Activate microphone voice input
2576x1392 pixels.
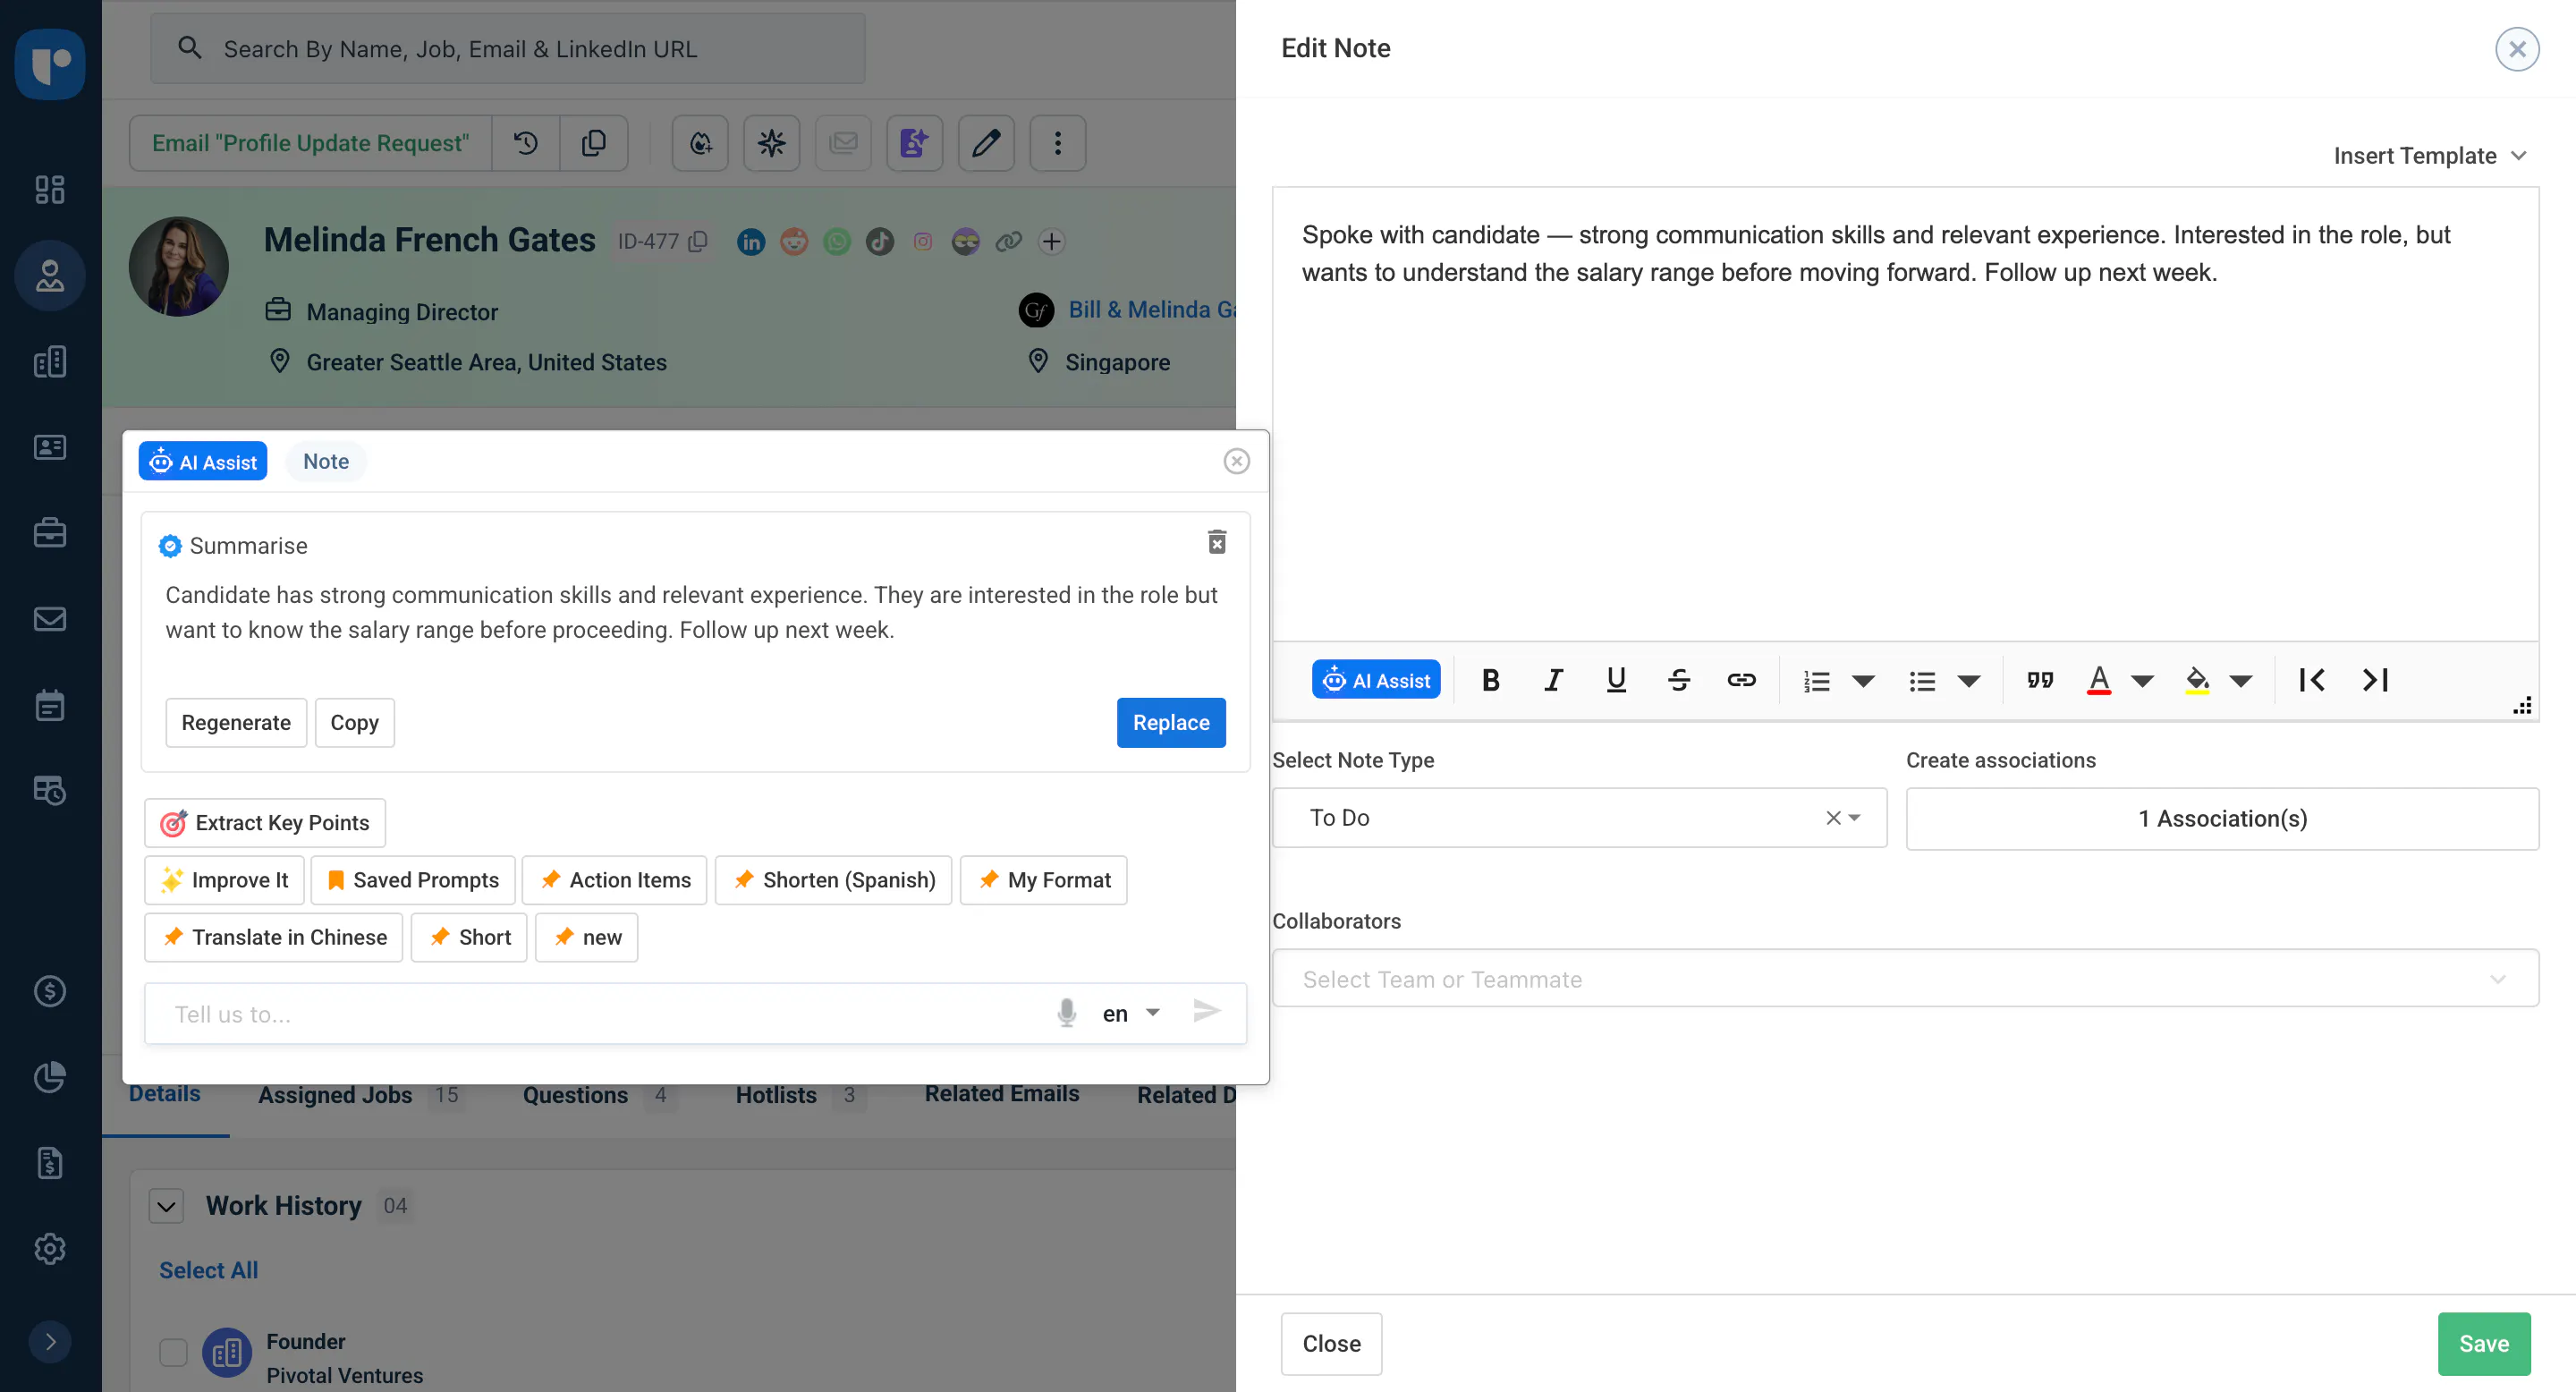click(1067, 1014)
